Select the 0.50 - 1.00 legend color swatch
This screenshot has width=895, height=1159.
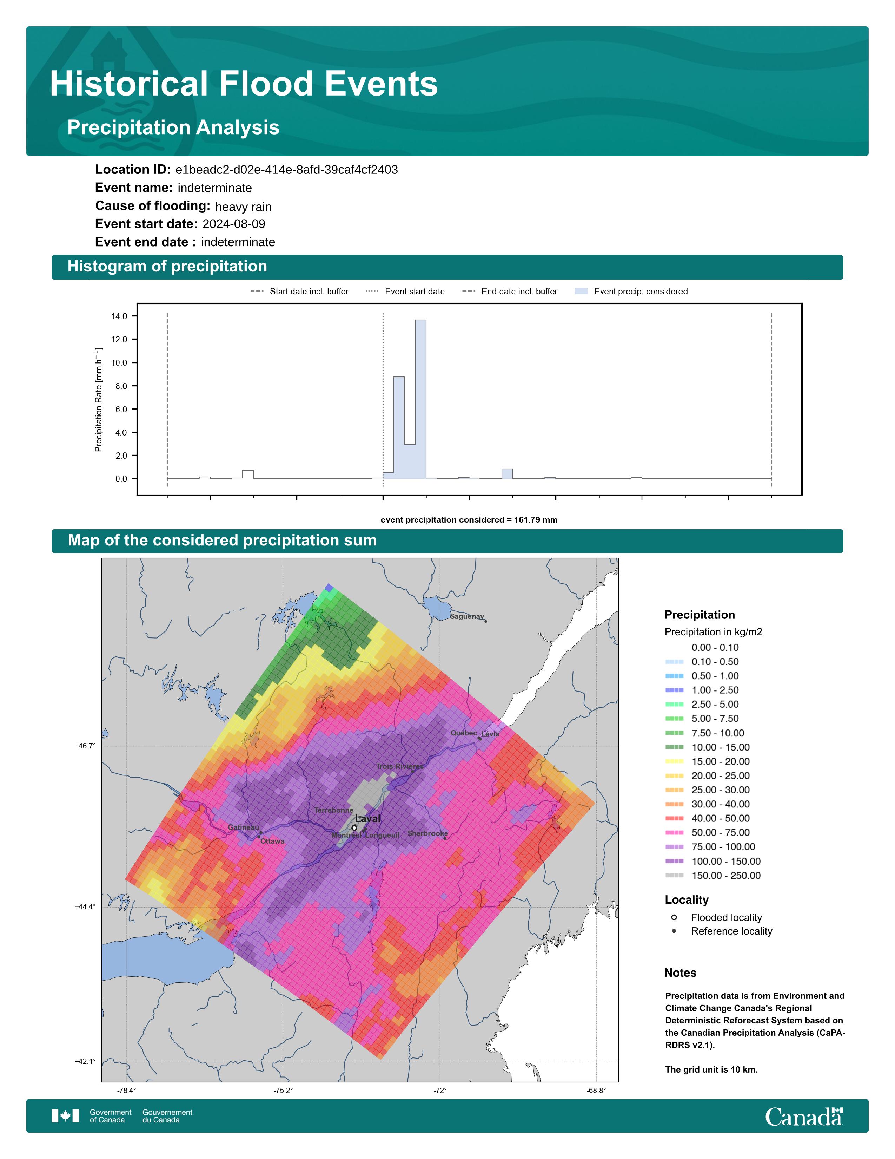click(x=675, y=676)
